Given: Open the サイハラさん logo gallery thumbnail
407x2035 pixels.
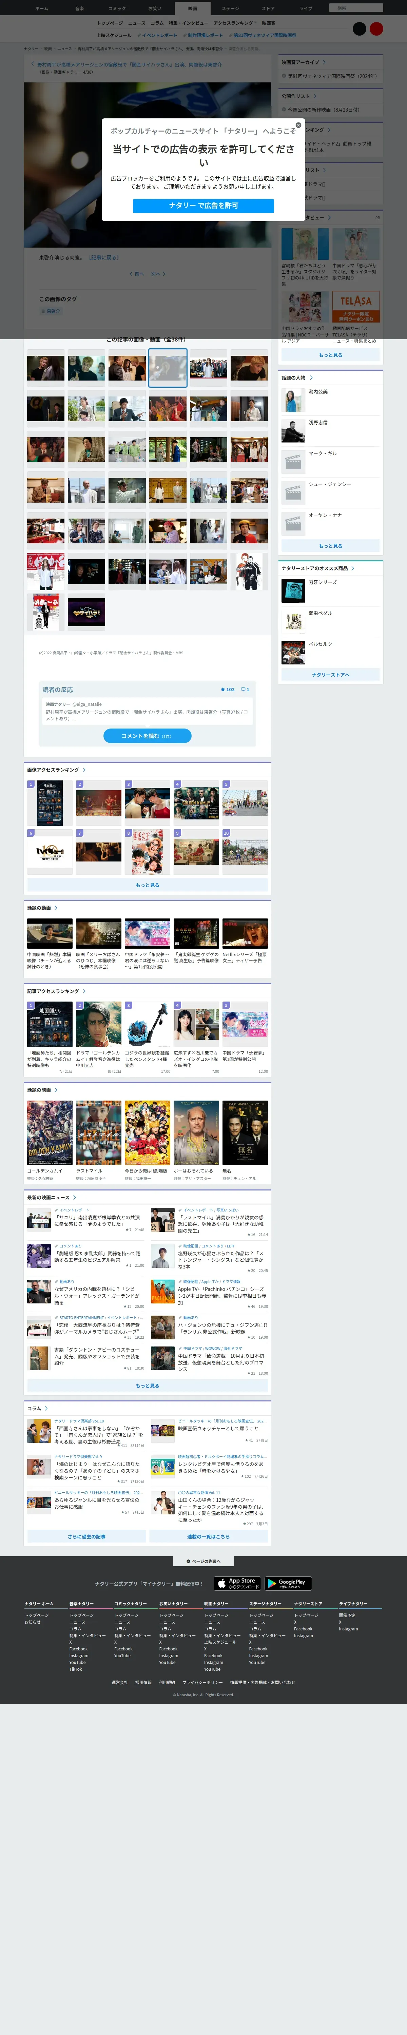Looking at the screenshot, I should pyautogui.click(x=86, y=612).
